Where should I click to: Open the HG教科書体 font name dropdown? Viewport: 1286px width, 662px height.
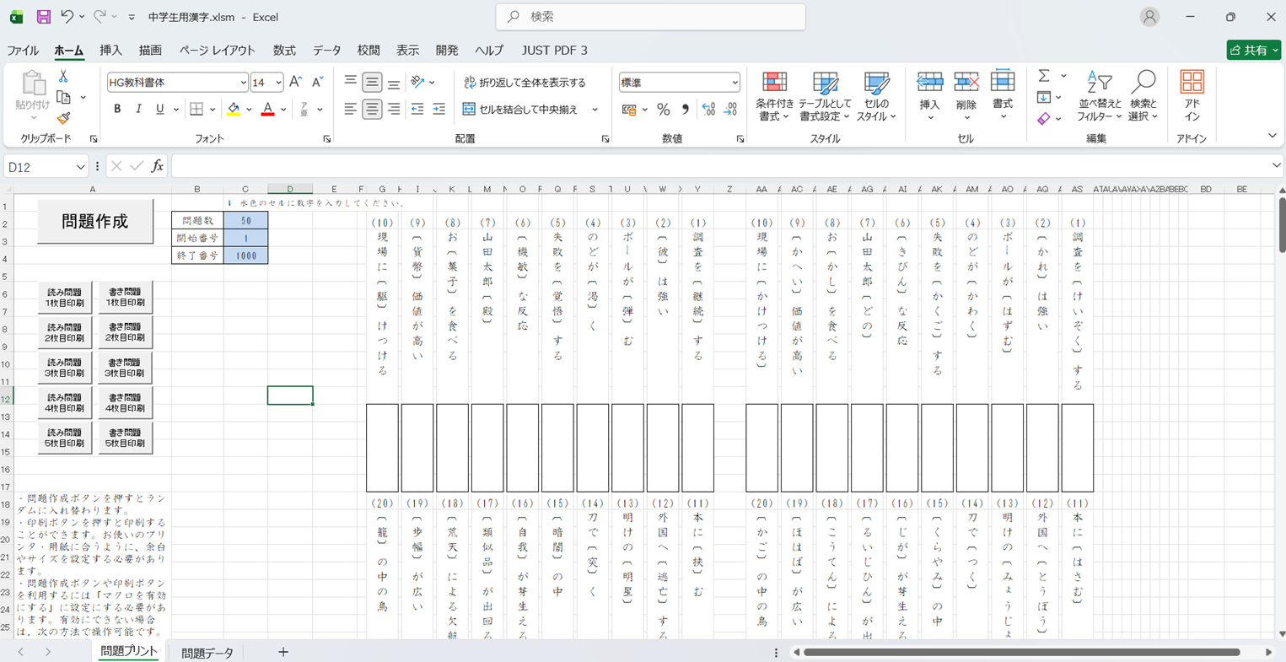(243, 83)
